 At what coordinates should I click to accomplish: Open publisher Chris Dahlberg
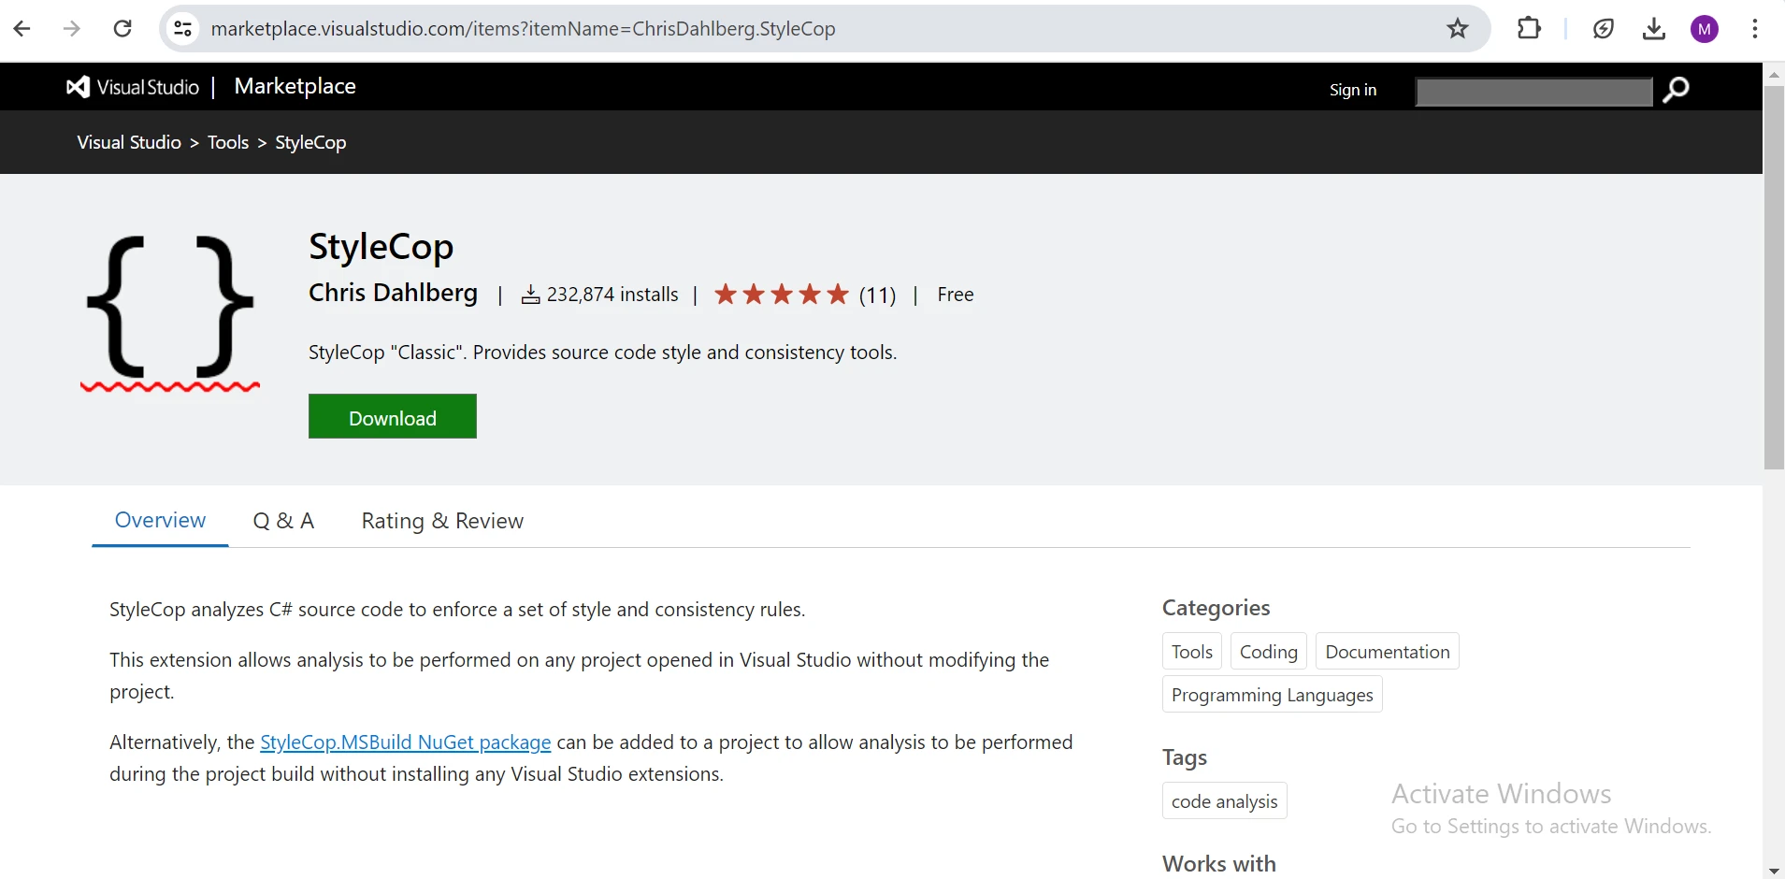click(393, 293)
